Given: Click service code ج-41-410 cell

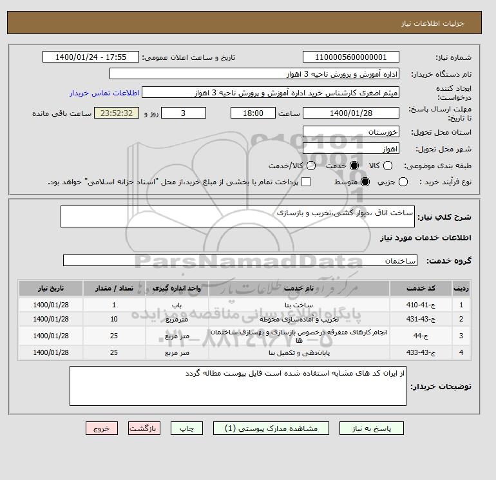Looking at the screenshot, I should (x=421, y=305).
